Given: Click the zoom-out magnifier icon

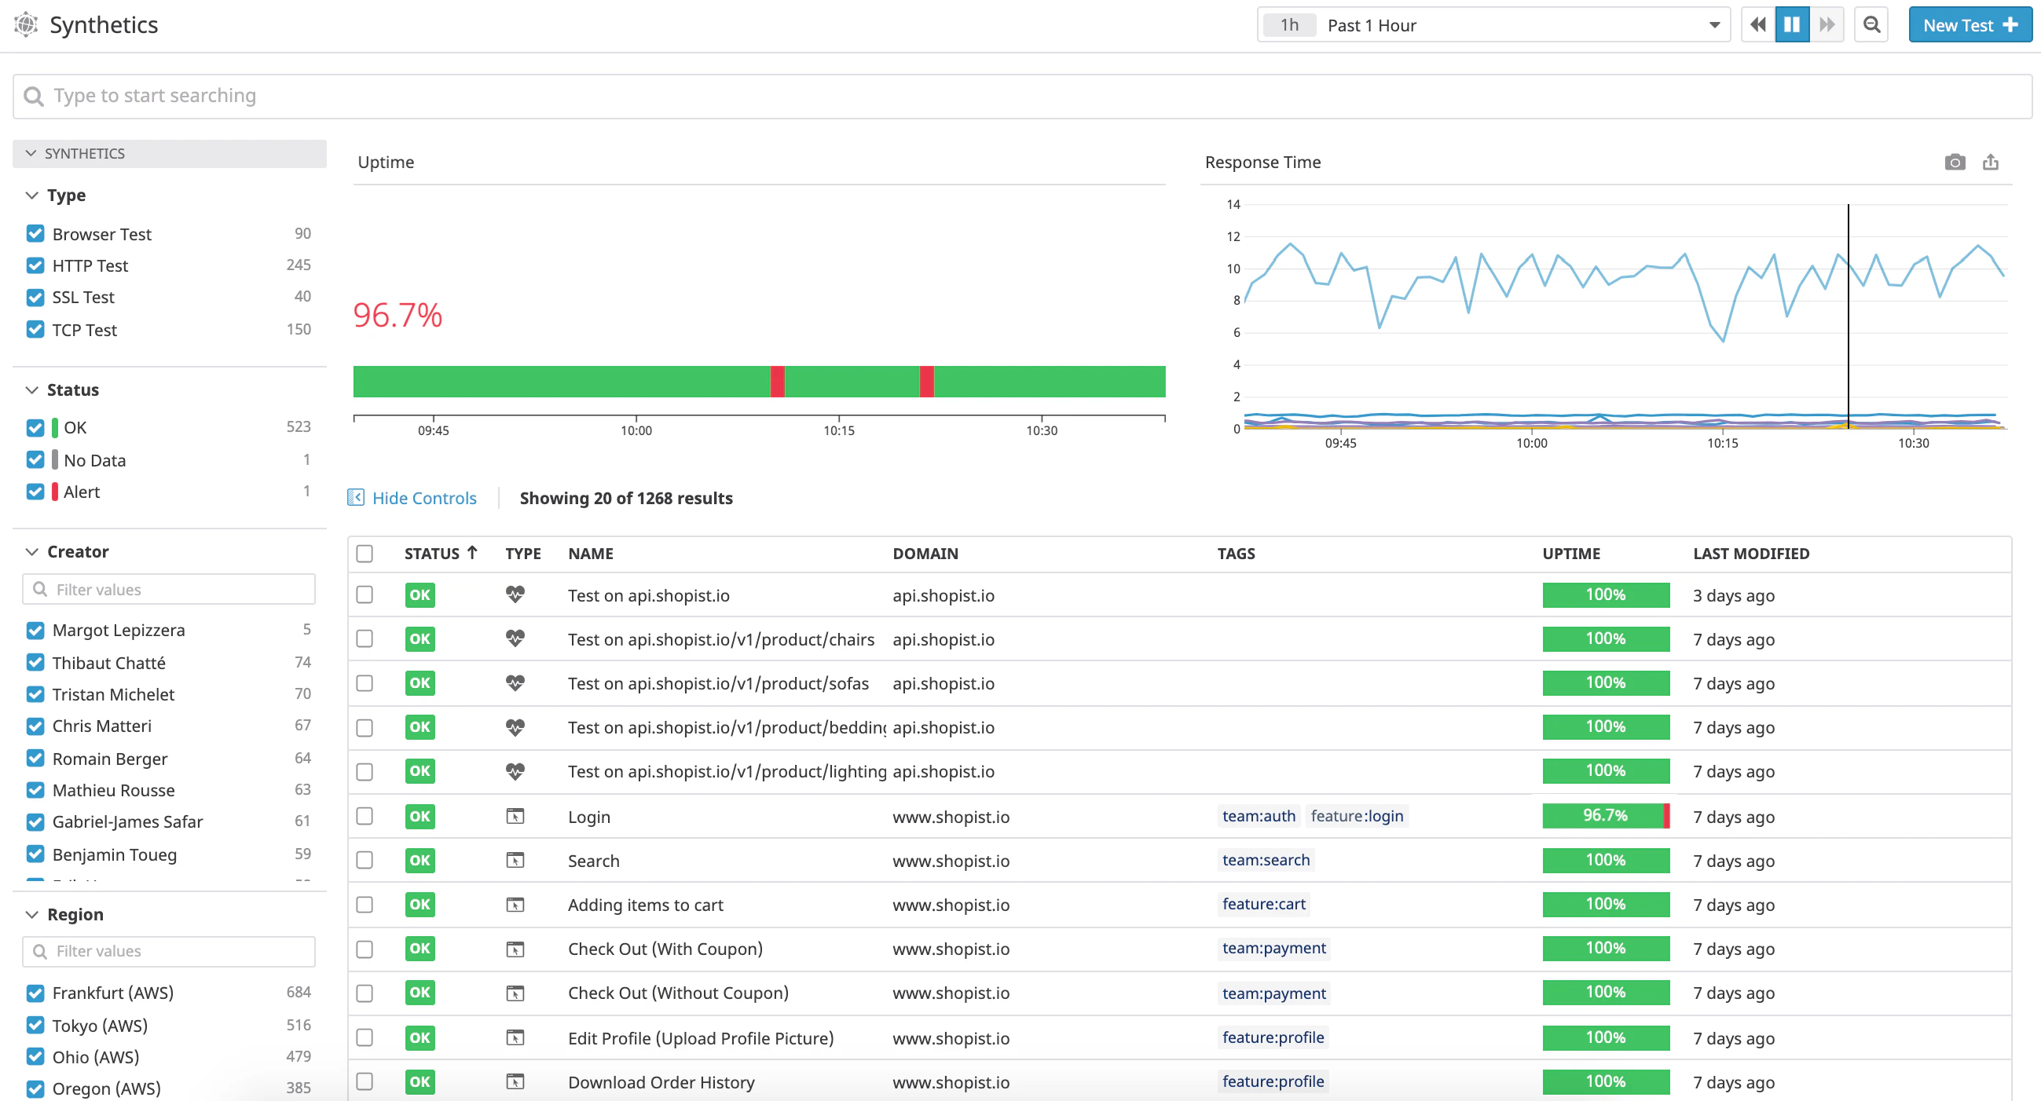Looking at the screenshot, I should click(x=1871, y=24).
